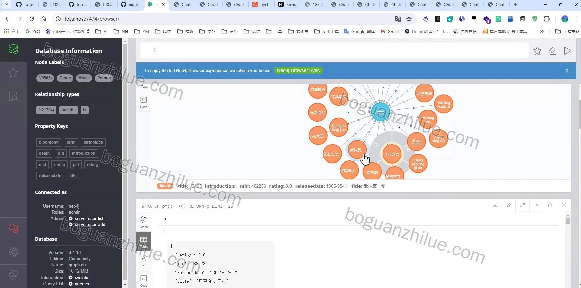
Task: Show more bookmarks overflow chevron
Action: click(x=542, y=31)
